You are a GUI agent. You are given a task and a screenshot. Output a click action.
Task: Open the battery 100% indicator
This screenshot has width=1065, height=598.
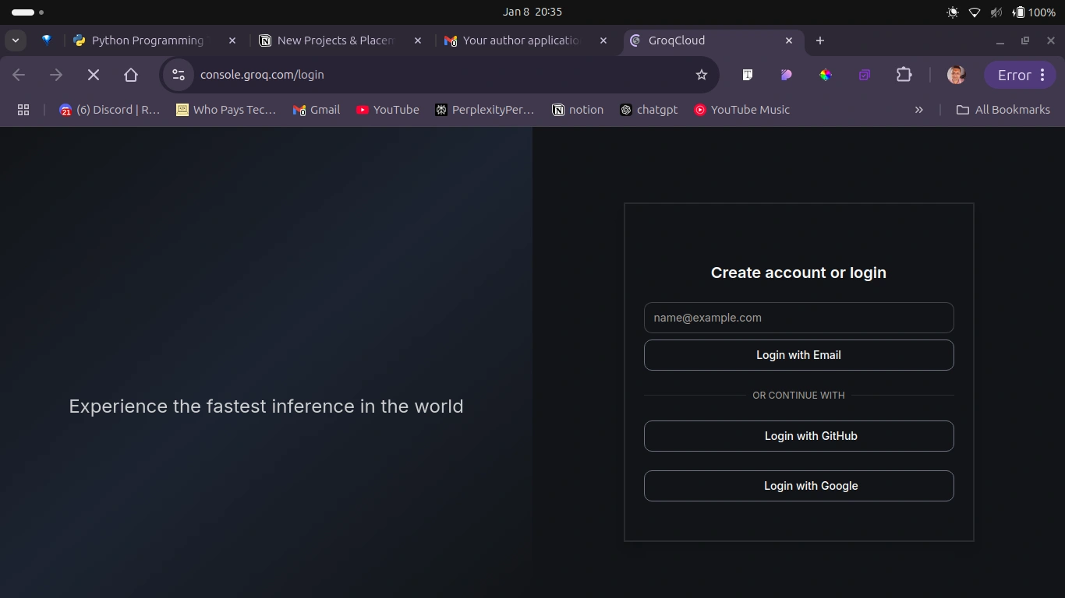pyautogui.click(x=1033, y=12)
